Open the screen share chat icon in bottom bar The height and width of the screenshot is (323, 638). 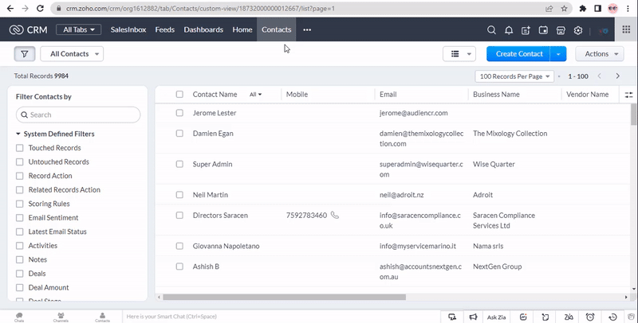[x=452, y=317]
